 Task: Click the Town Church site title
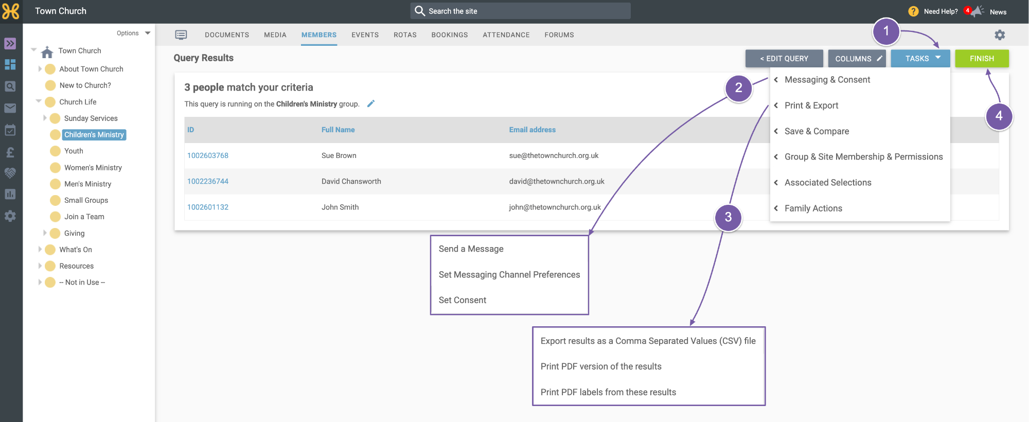pyautogui.click(x=61, y=11)
